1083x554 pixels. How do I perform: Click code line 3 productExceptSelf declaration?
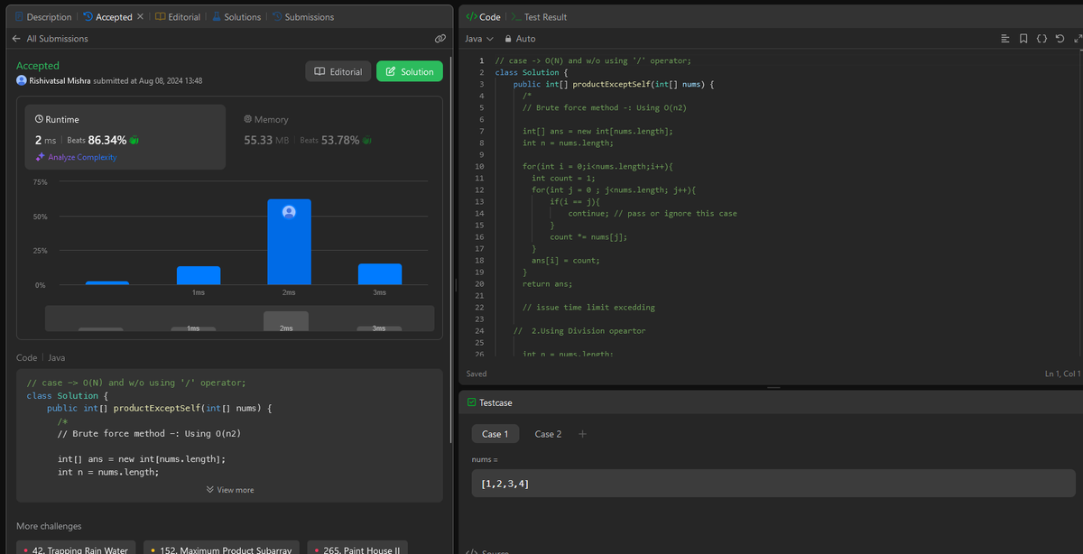(x=614, y=84)
